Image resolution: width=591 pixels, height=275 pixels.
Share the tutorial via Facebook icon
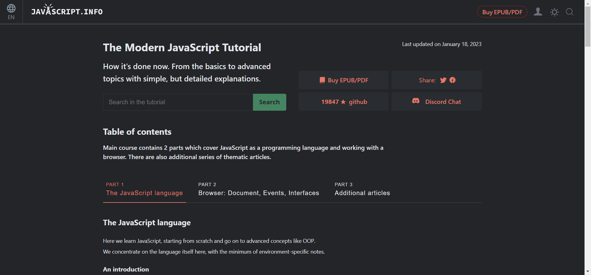452,80
